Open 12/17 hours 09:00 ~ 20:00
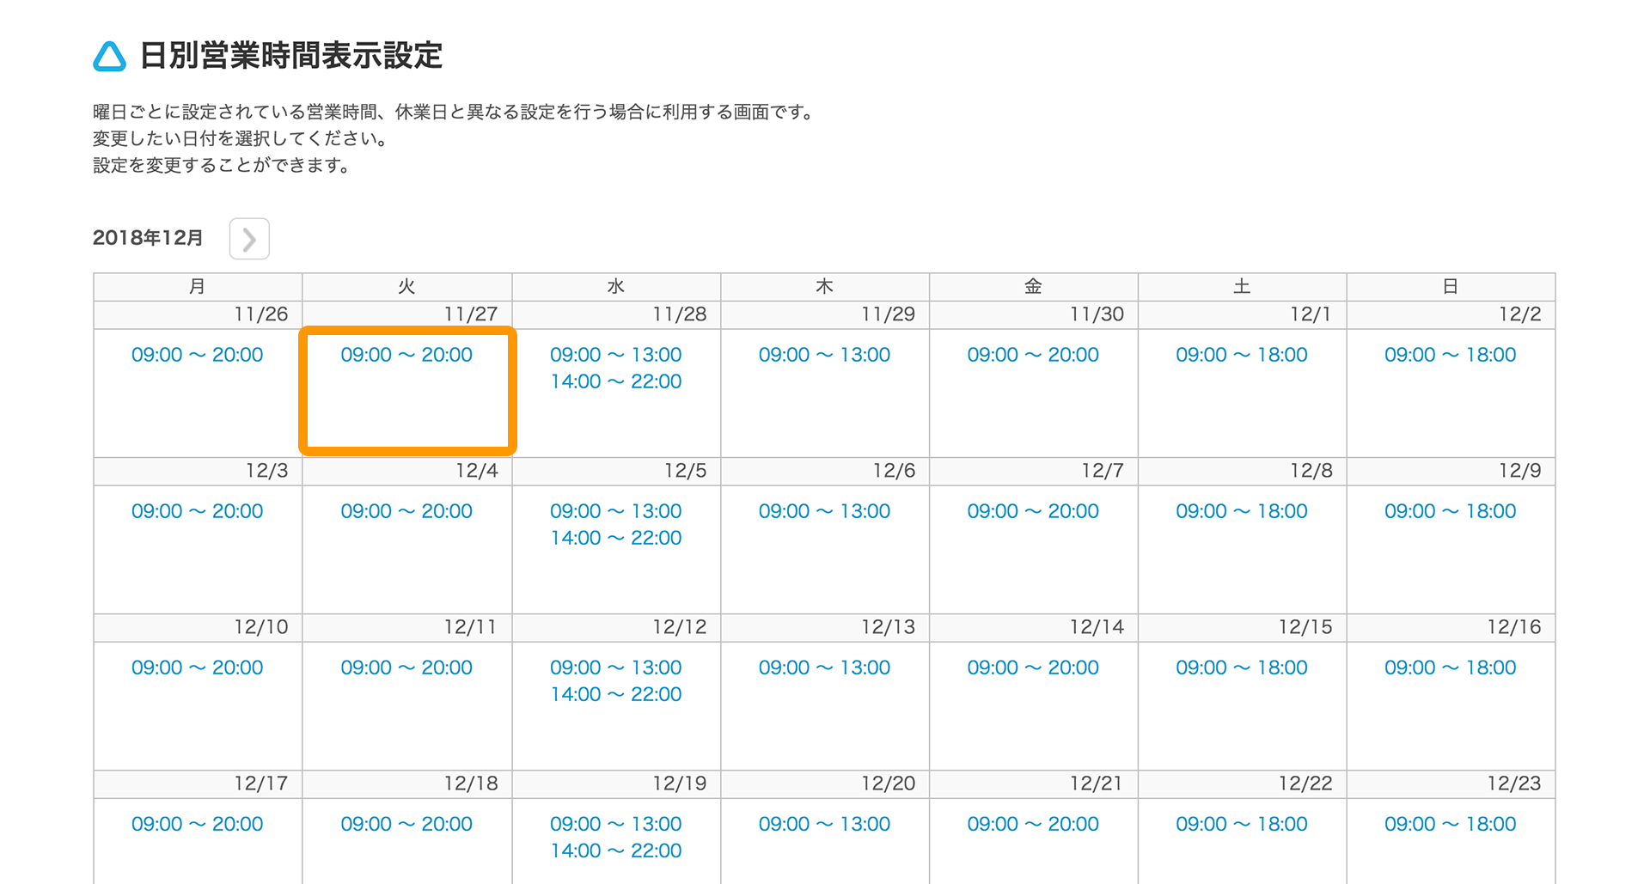The height and width of the screenshot is (884, 1650). [x=197, y=824]
